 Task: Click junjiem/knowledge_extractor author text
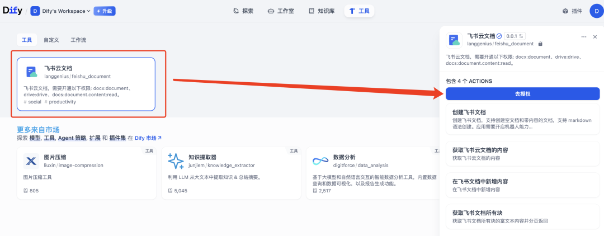[x=221, y=165]
